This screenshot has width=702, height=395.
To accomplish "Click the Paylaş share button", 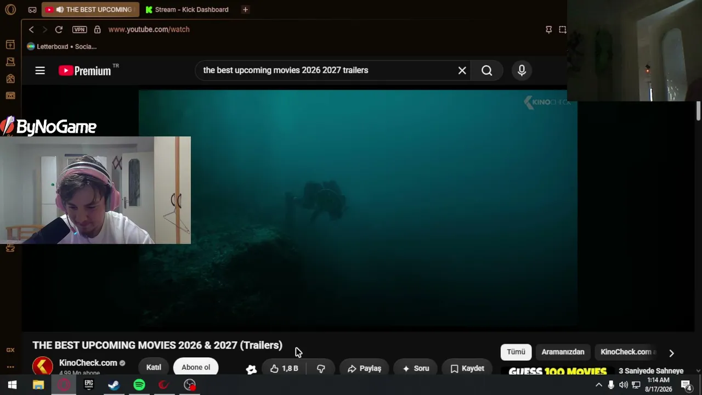I will click(x=364, y=368).
